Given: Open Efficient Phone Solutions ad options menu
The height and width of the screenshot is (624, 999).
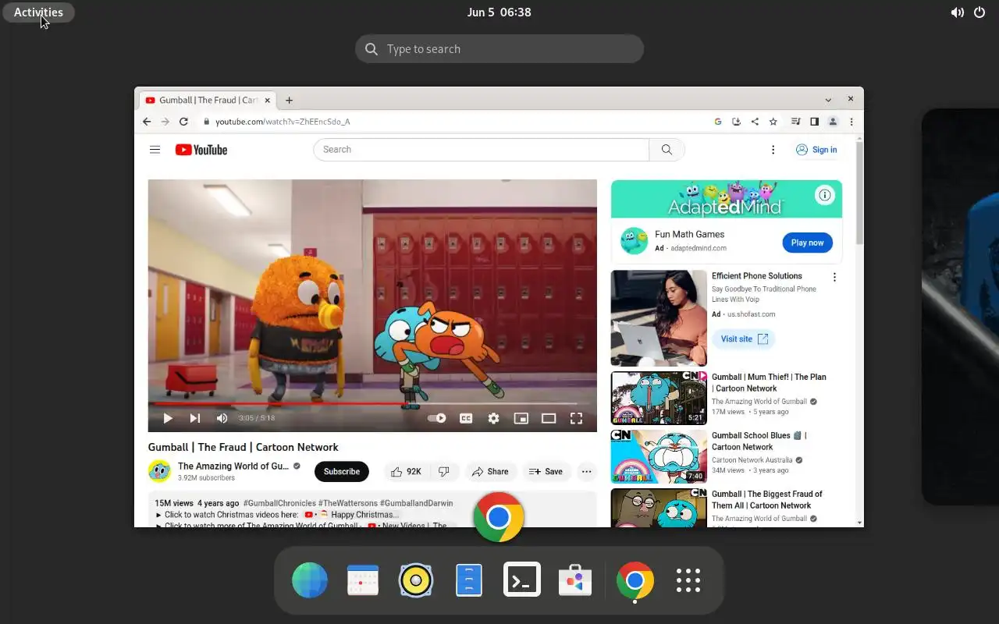Looking at the screenshot, I should pos(834,277).
